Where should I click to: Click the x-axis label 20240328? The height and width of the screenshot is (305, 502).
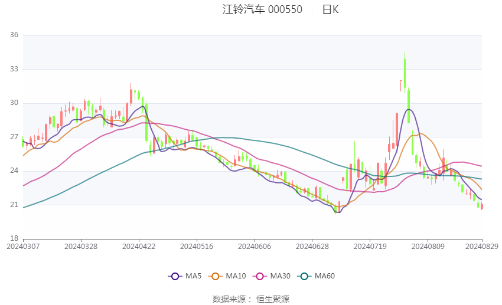pos(81,247)
